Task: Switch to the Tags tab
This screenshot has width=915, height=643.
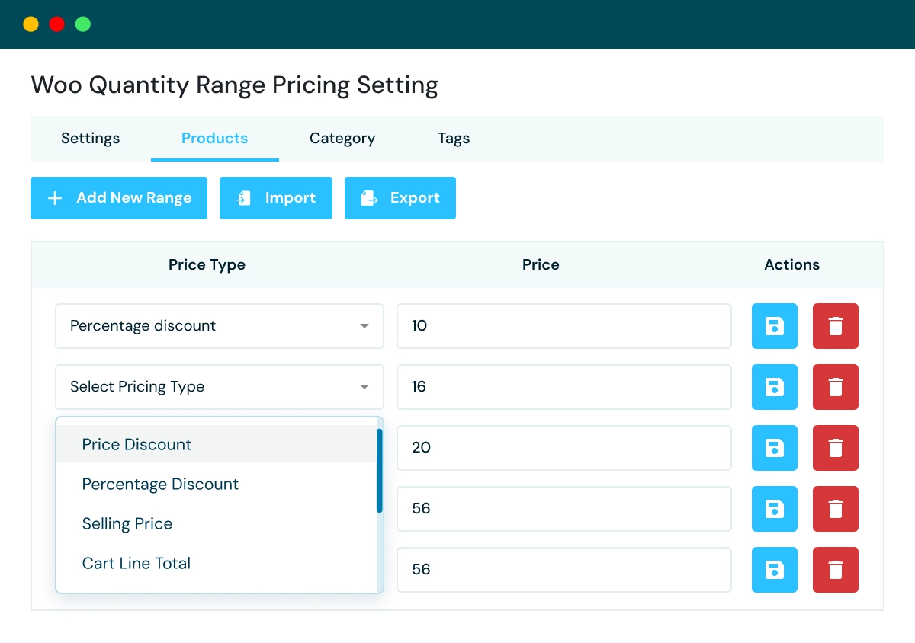Action: point(454,139)
